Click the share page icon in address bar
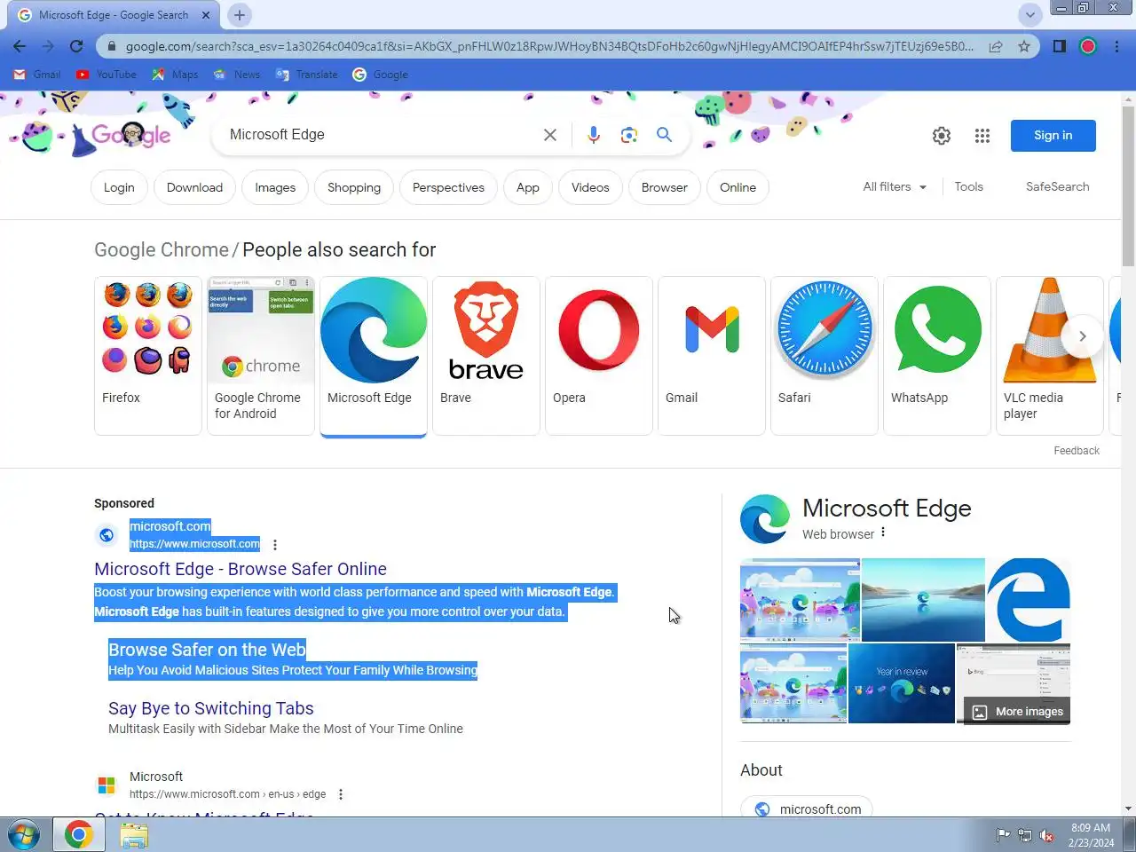 [x=996, y=46]
